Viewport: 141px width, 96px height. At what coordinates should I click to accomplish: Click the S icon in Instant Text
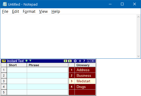pos(70,61)
